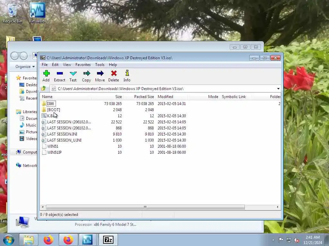Screen dimensions: 329x246
Task: Click the scrollbar right arrow
Action: coord(278,207)
